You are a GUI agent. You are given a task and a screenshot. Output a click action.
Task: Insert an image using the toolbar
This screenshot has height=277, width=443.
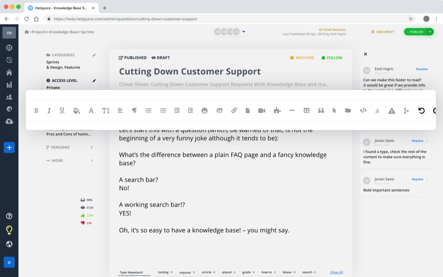220,110
